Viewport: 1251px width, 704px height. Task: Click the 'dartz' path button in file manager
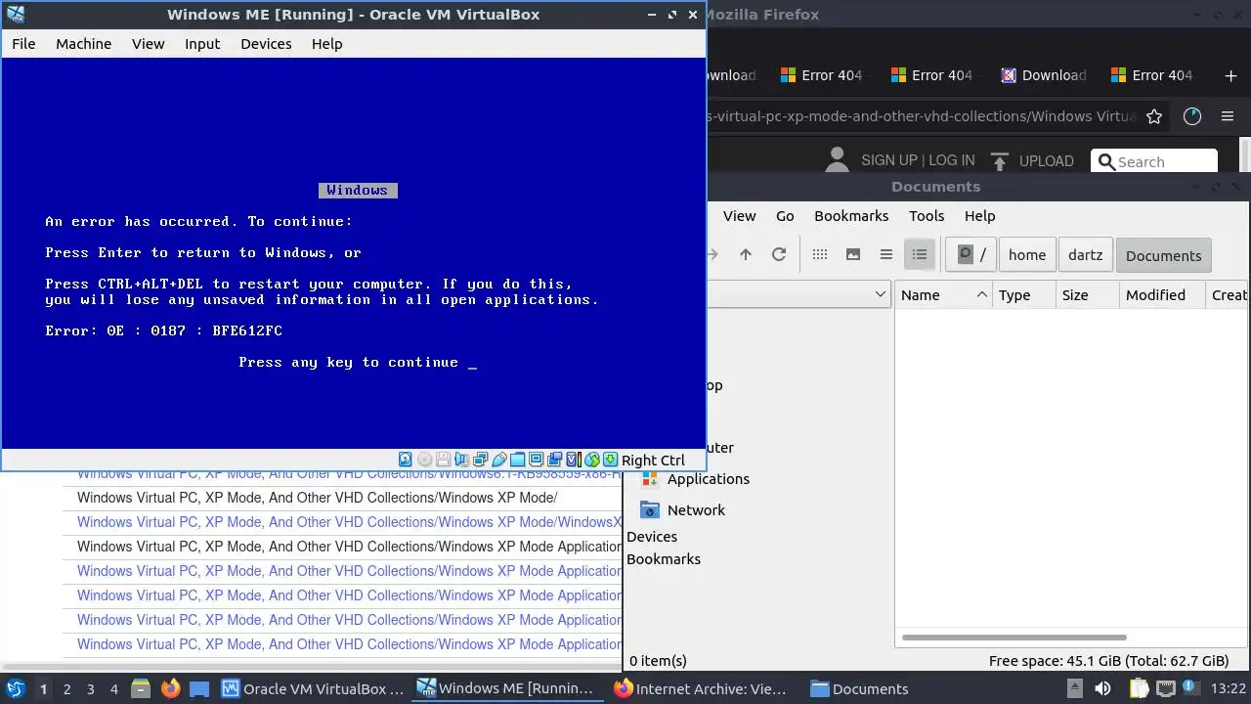point(1085,255)
